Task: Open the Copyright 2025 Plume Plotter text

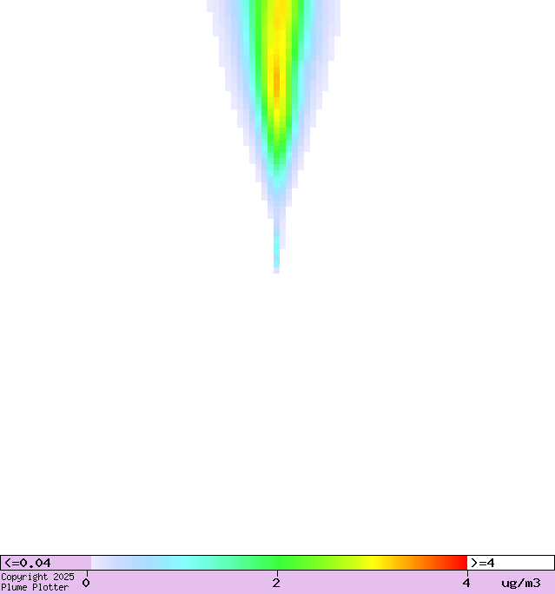Action: pyautogui.click(x=37, y=582)
